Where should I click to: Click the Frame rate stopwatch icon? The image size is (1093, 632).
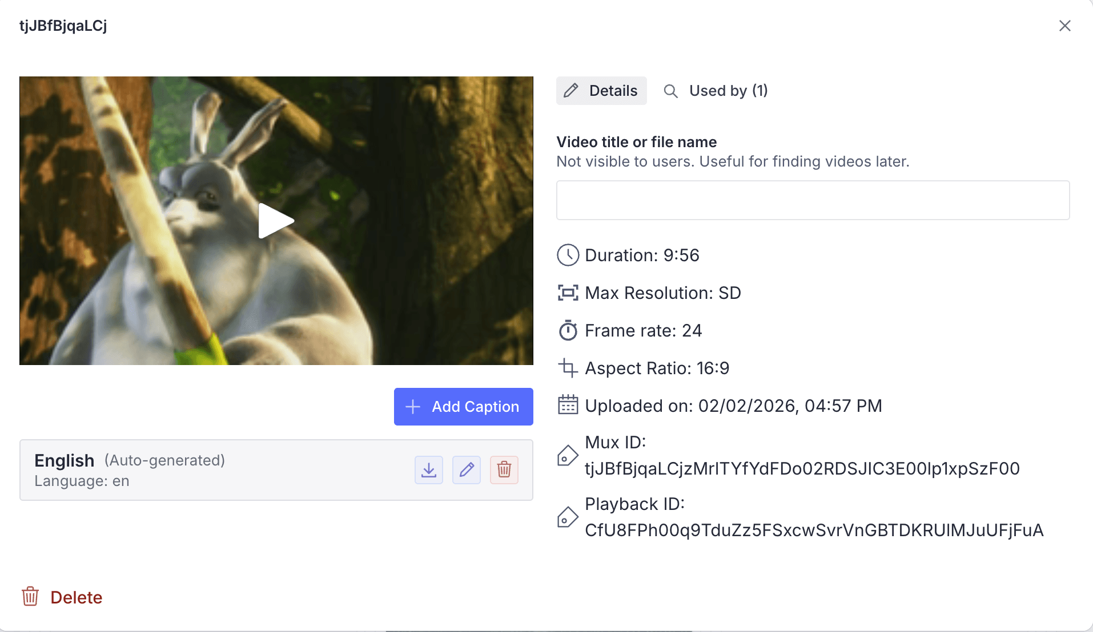pos(568,331)
